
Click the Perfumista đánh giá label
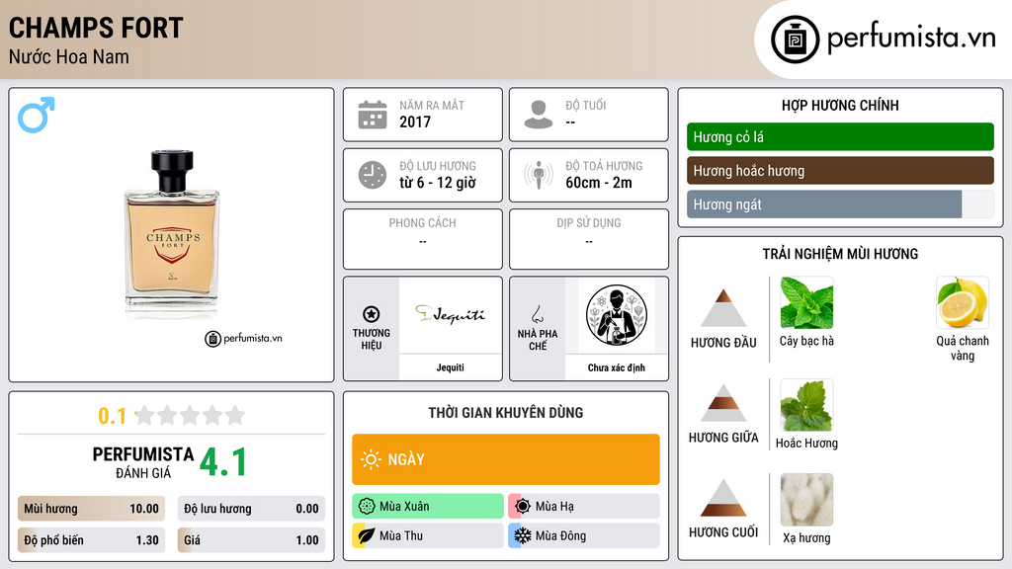click(143, 462)
